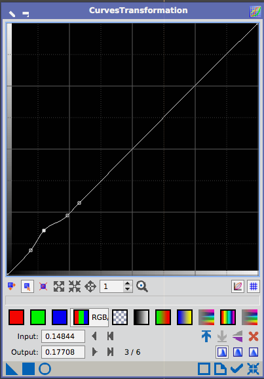Click the Output value field 0.17708
264x379 pixels.
63,352
